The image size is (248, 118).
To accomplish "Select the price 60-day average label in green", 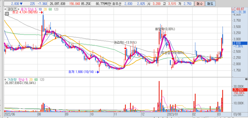I will 50,9.
